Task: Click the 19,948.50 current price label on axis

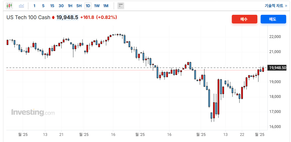Action: (277, 68)
